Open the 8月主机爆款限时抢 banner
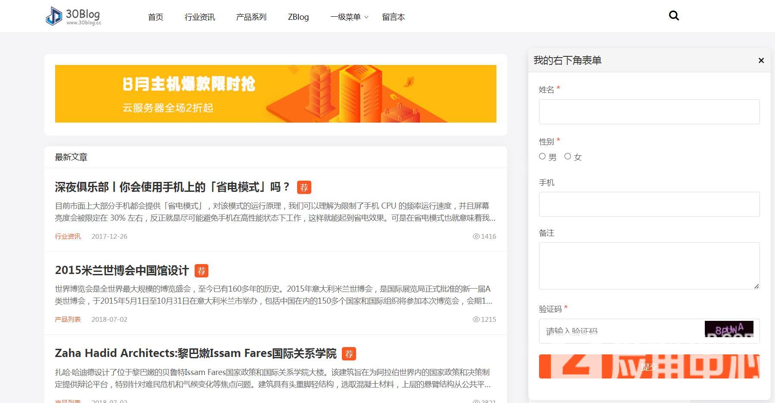 (x=276, y=94)
